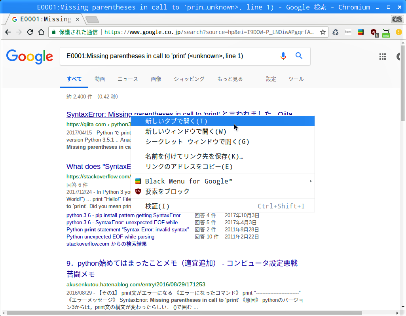
Task: Open the What does "SyntaxE... Stack Overflow result
Action: click(99, 167)
